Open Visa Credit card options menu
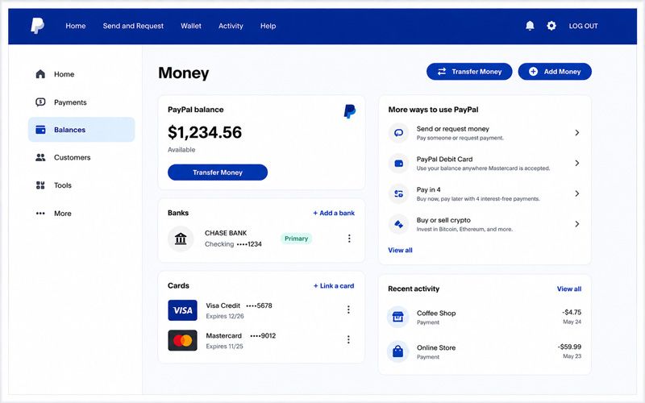Screen dimensions: 645x403 (x=348, y=310)
